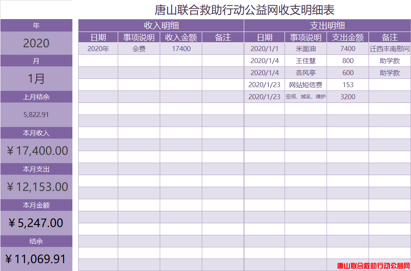Click 日期 column header under 支出明细
Image resolution: width=411 pixels, height=271 pixels.
[265, 37]
